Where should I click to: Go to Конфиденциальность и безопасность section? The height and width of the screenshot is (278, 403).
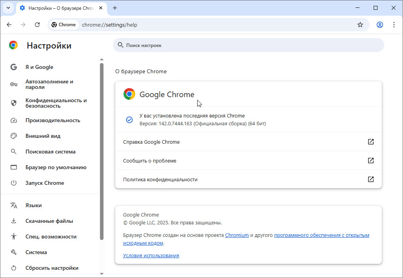click(x=56, y=103)
